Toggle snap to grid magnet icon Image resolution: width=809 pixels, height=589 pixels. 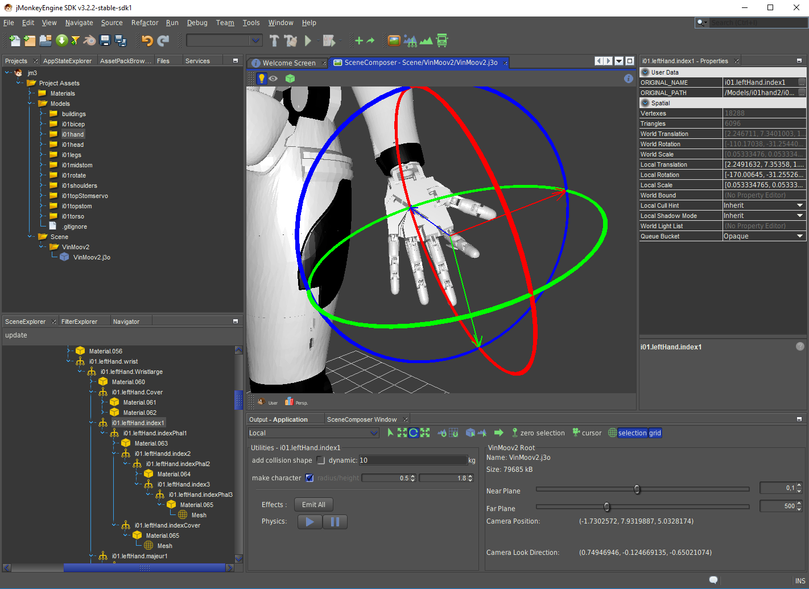453,433
